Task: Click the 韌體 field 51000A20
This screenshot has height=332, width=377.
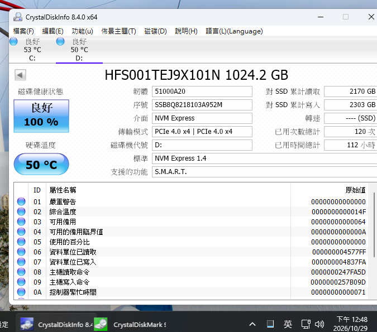Action: click(202, 92)
